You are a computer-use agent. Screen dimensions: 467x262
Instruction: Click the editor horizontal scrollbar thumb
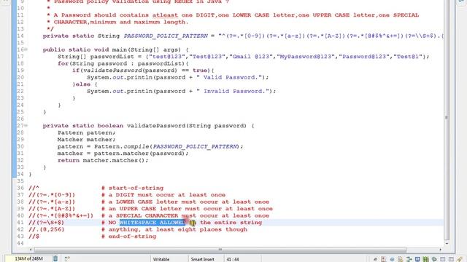220,250
